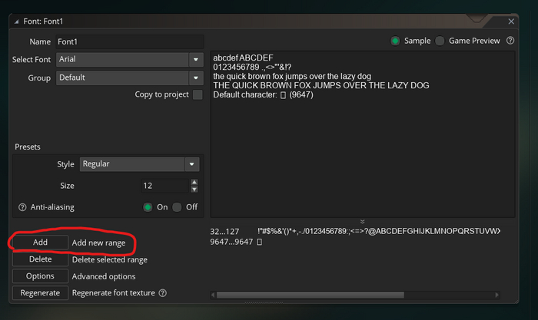Click Regenerate font texture button

pyautogui.click(x=40, y=292)
